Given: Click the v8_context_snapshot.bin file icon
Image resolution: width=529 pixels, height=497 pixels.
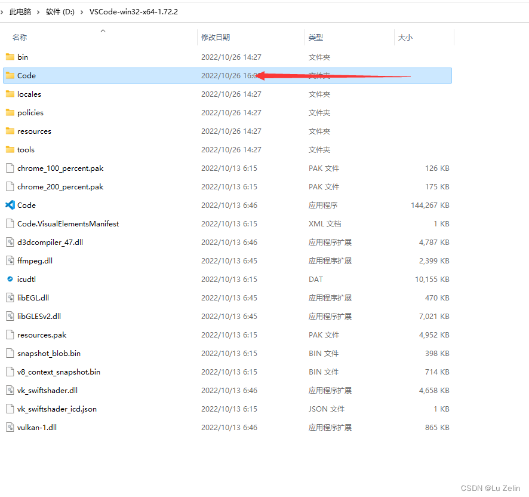Looking at the screenshot, I should [x=10, y=372].
